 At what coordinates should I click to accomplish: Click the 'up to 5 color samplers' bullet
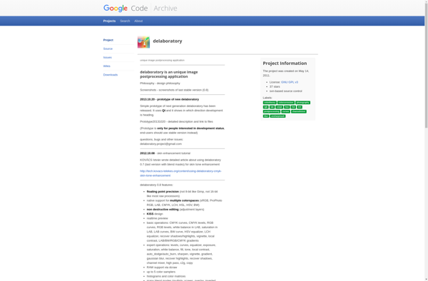[161, 272]
